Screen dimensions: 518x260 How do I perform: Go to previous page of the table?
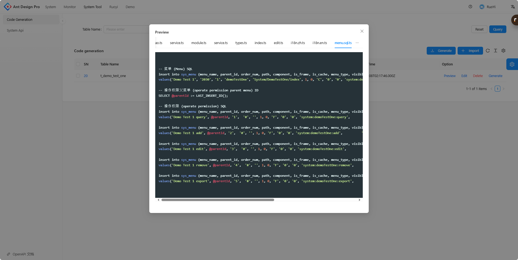[491, 89]
